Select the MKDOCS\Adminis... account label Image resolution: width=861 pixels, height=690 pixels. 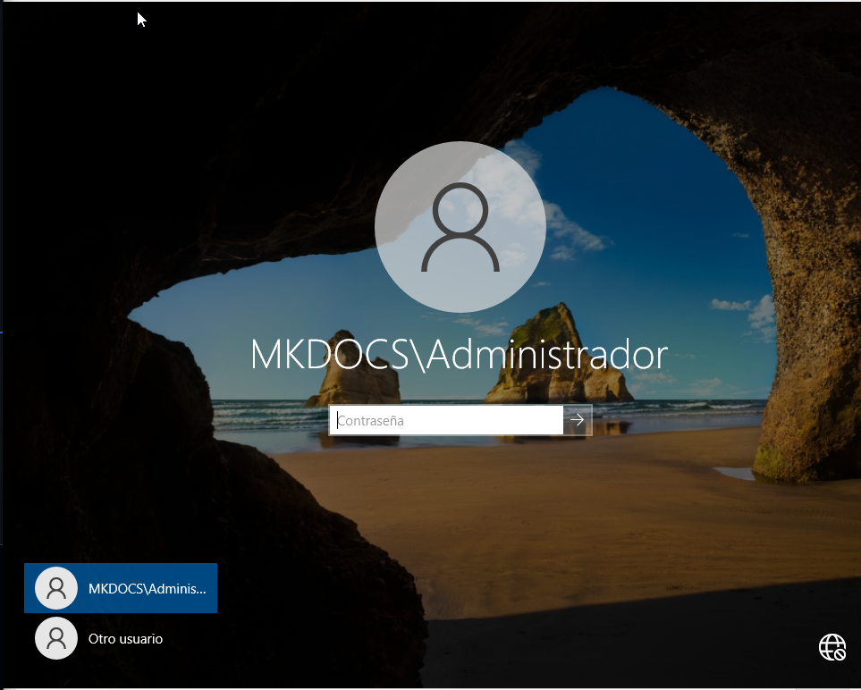coord(147,589)
